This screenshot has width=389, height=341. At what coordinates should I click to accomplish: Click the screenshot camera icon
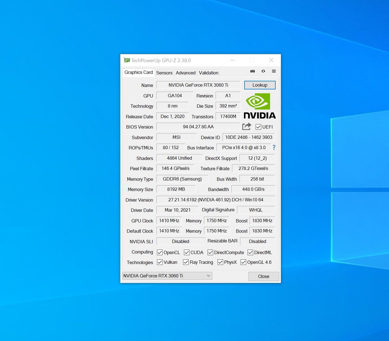pyautogui.click(x=252, y=71)
